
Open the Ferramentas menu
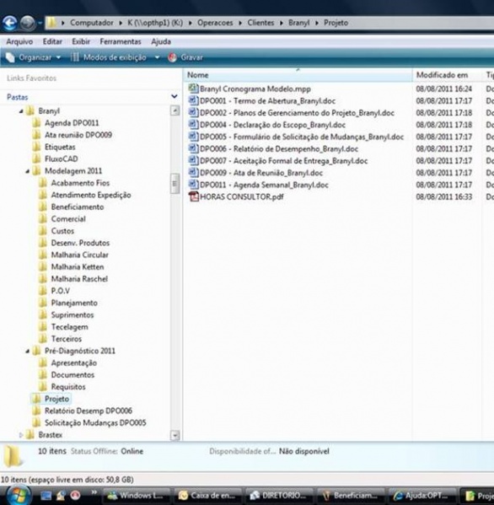pos(121,41)
